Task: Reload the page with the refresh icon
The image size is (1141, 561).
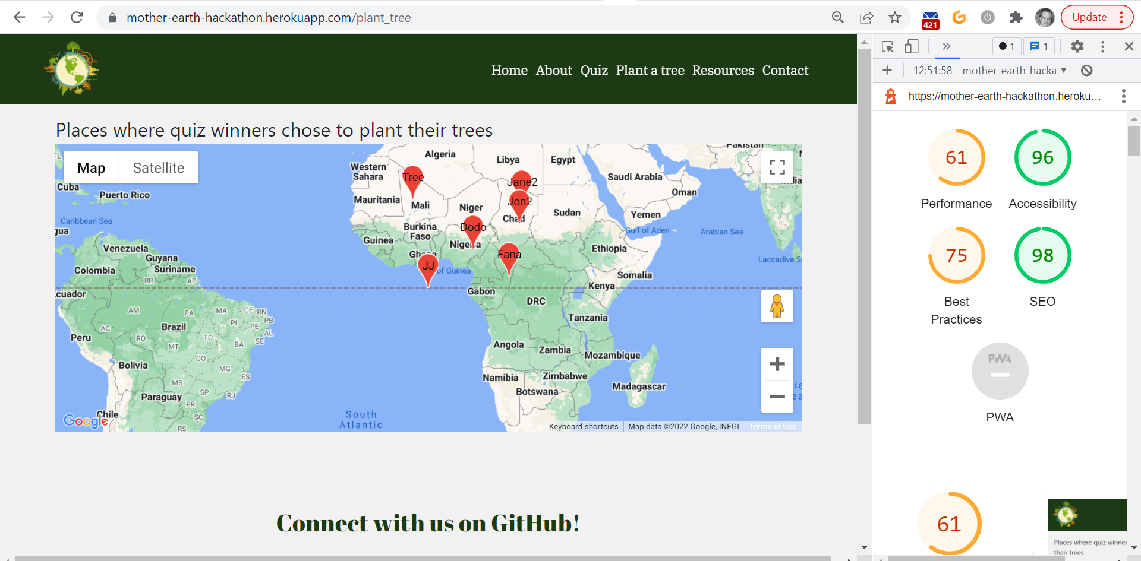Action: [77, 17]
